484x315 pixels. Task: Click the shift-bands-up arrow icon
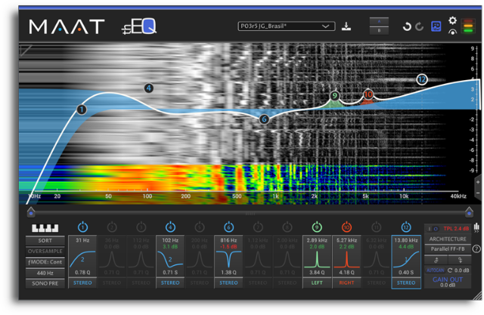pos(436,260)
